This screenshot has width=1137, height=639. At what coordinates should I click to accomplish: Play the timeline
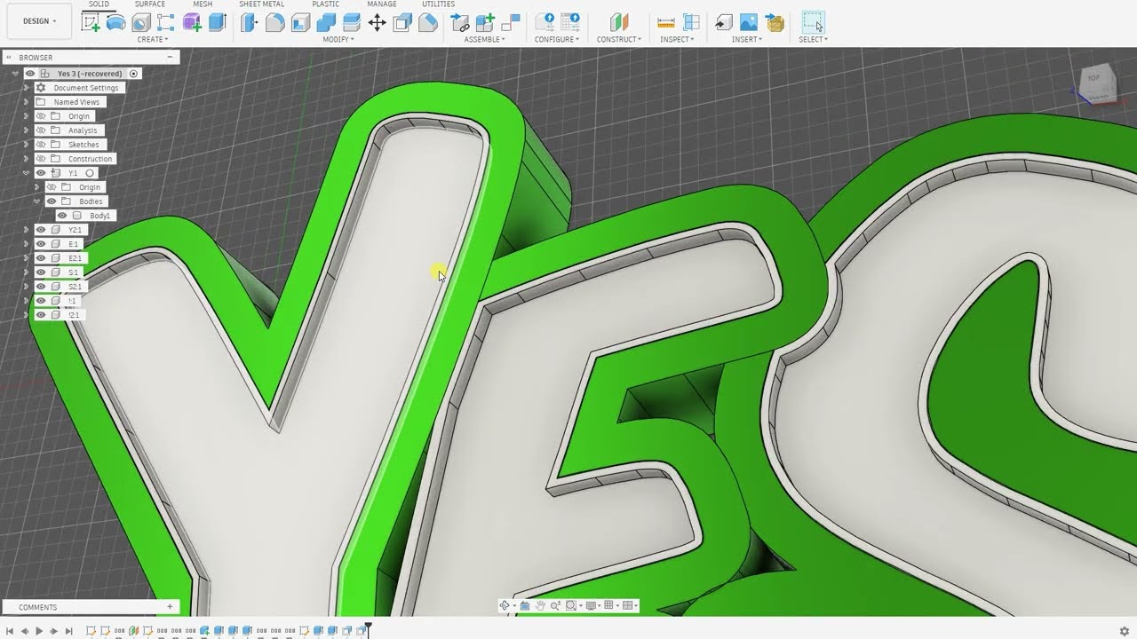click(39, 631)
